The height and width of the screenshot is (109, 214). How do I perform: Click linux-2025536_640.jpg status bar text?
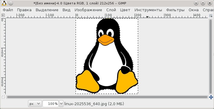pyautogui.click(x=94, y=104)
